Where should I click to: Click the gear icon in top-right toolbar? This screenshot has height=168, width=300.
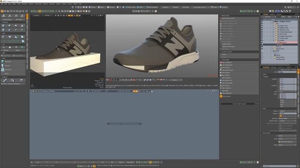(258, 11)
